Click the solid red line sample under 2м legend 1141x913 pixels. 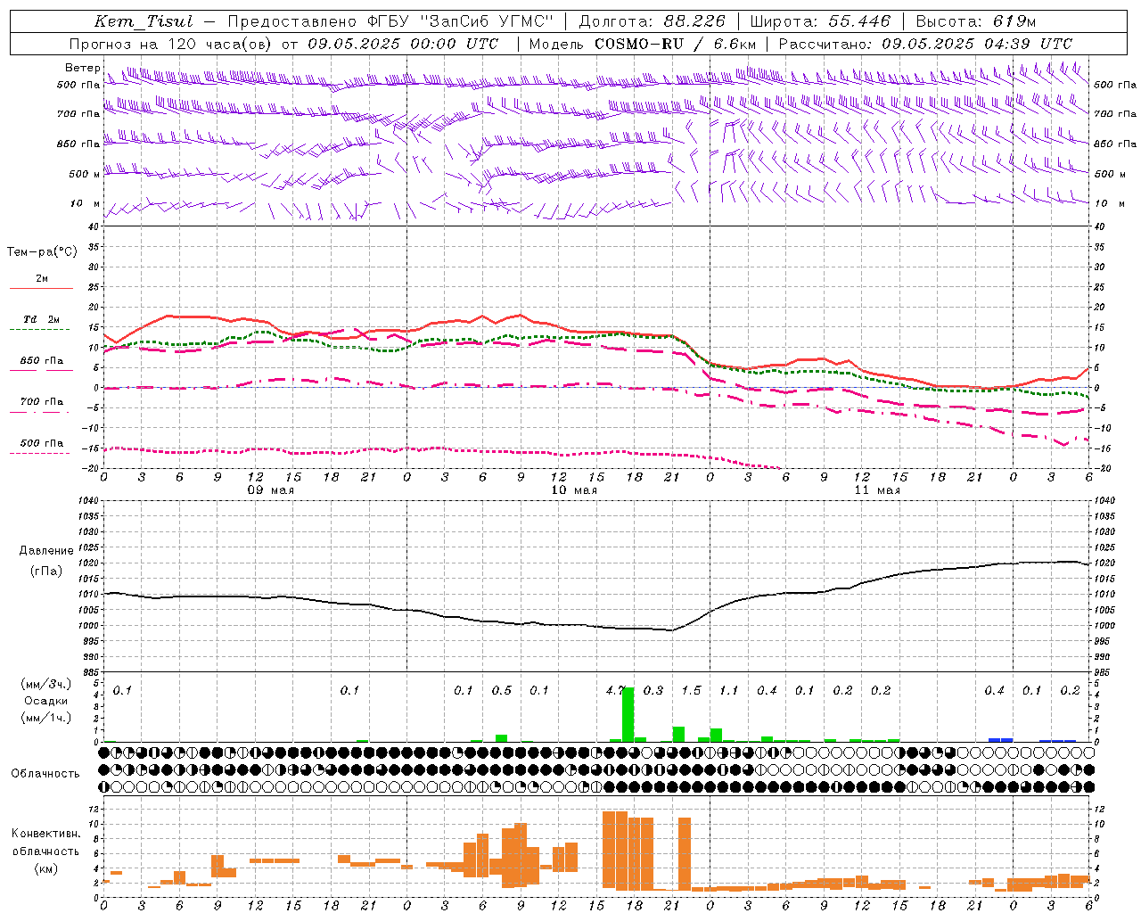(42, 289)
